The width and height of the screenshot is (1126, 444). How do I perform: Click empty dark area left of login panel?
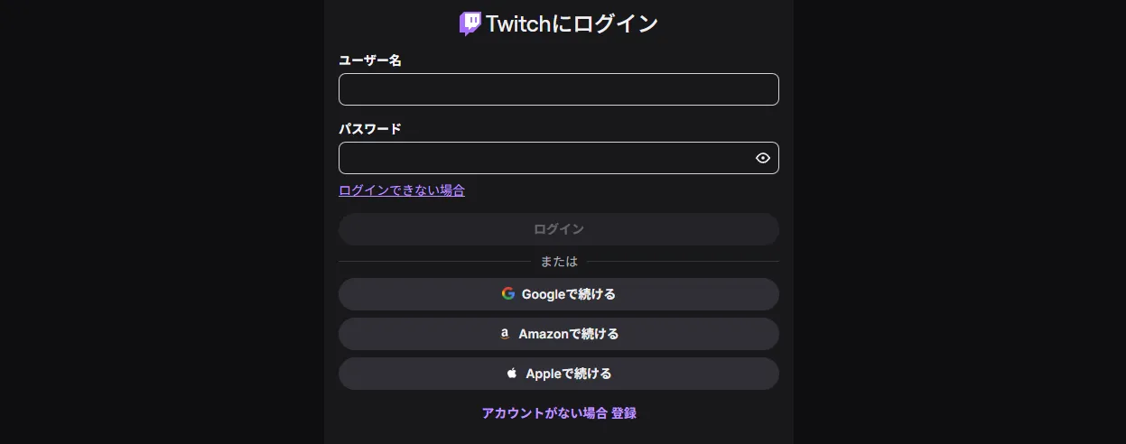163,226
